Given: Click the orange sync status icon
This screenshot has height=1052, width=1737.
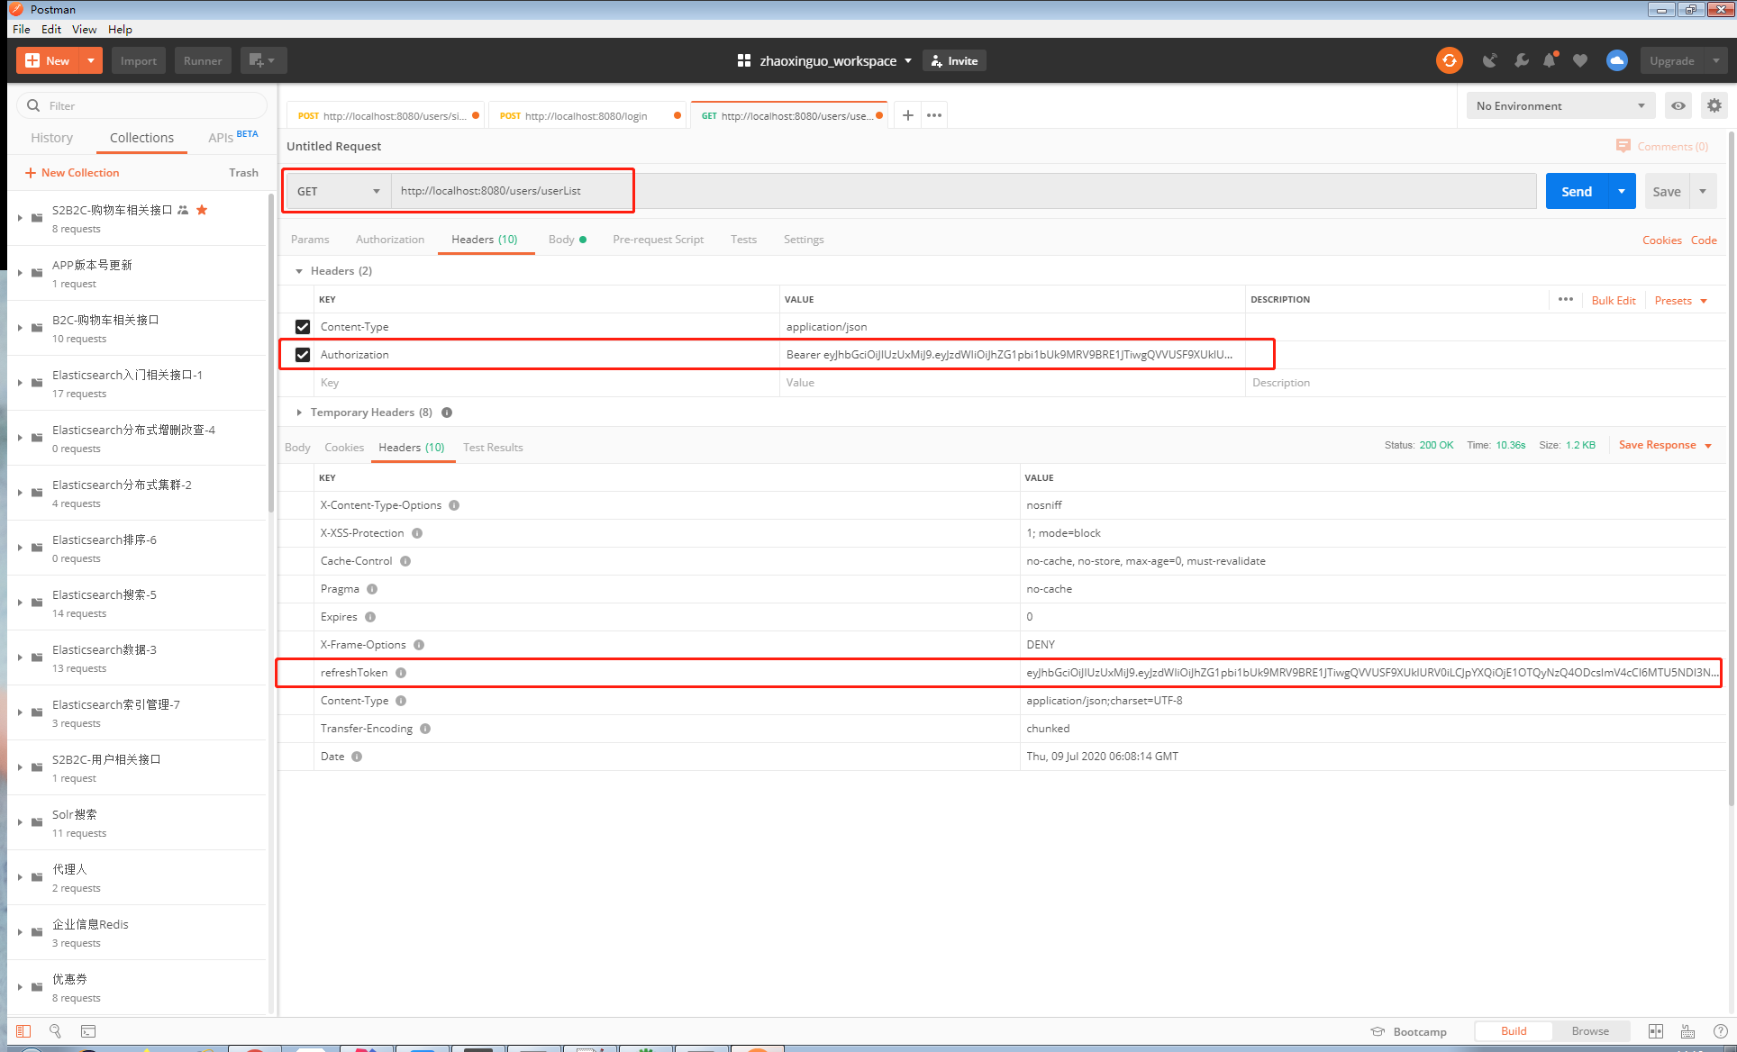Looking at the screenshot, I should [1449, 60].
